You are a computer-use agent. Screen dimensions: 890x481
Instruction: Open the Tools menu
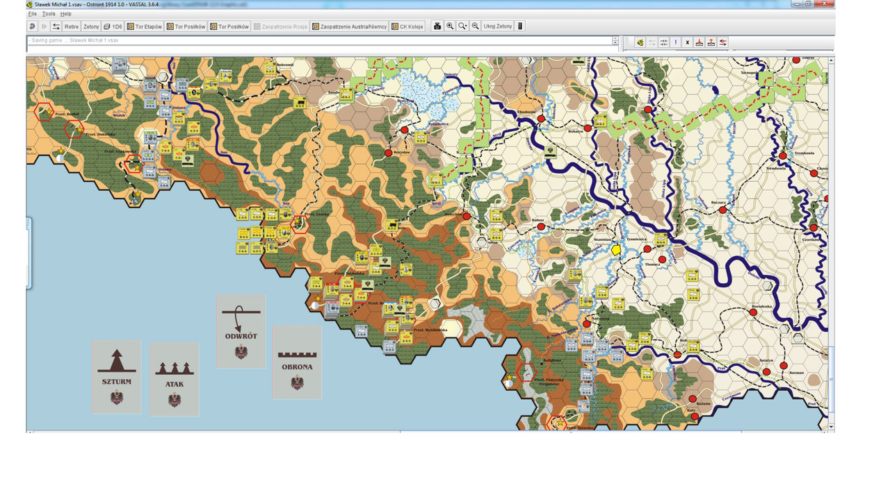(x=49, y=14)
